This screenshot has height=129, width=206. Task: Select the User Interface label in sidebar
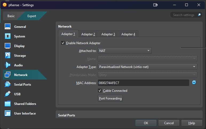[25, 113]
